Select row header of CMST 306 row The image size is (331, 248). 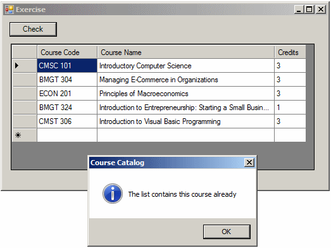click(25, 121)
